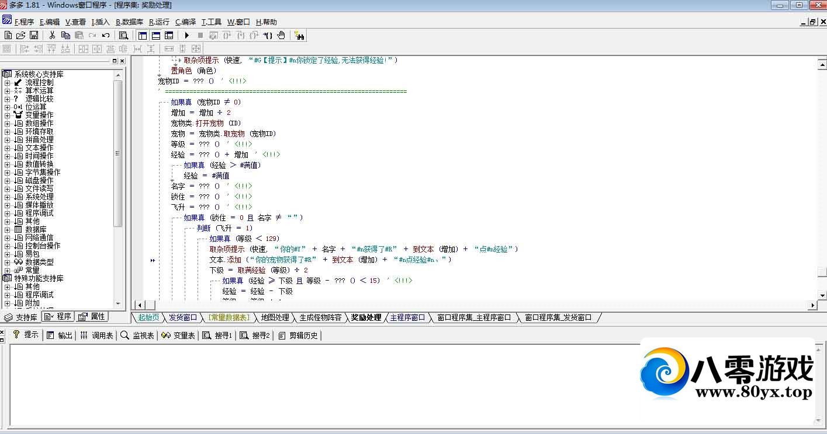
Task: Click the 算术运算 math symbols icon
Action: [x=18, y=90]
